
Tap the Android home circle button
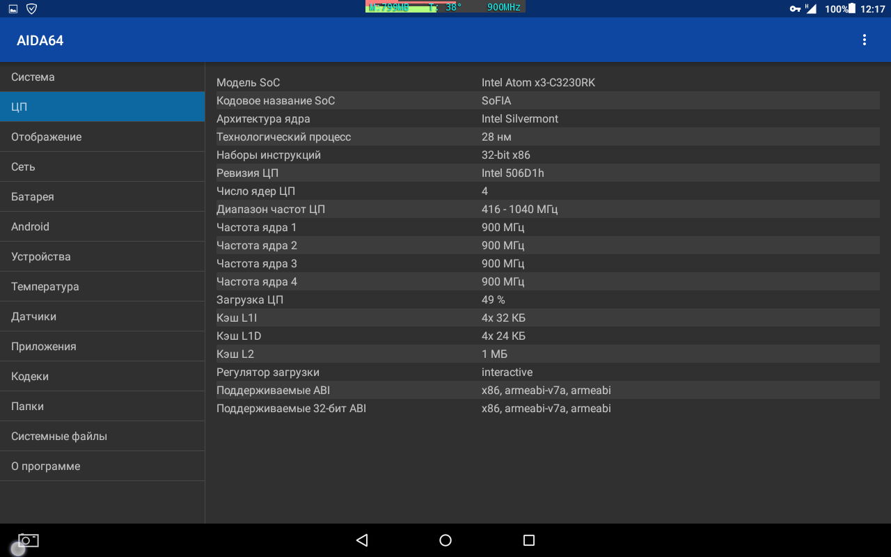tap(445, 540)
